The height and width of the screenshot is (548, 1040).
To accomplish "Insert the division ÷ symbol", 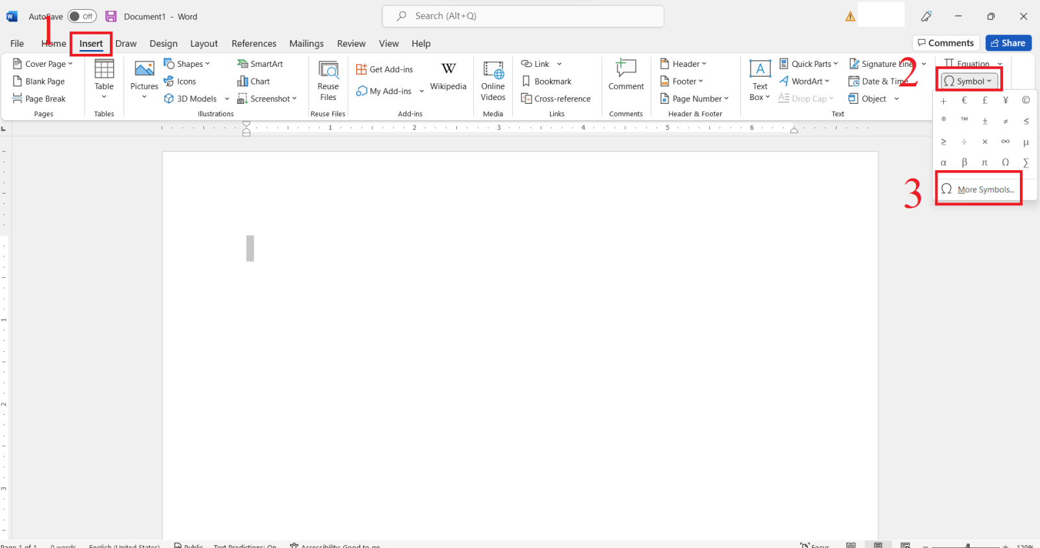I will pos(965,142).
